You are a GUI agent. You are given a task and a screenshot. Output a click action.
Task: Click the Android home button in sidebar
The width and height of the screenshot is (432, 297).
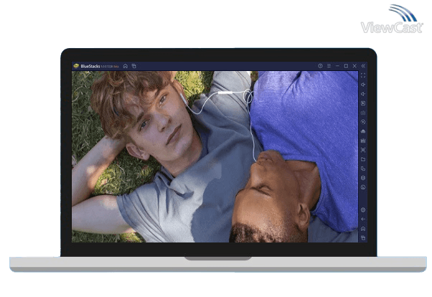point(363,229)
